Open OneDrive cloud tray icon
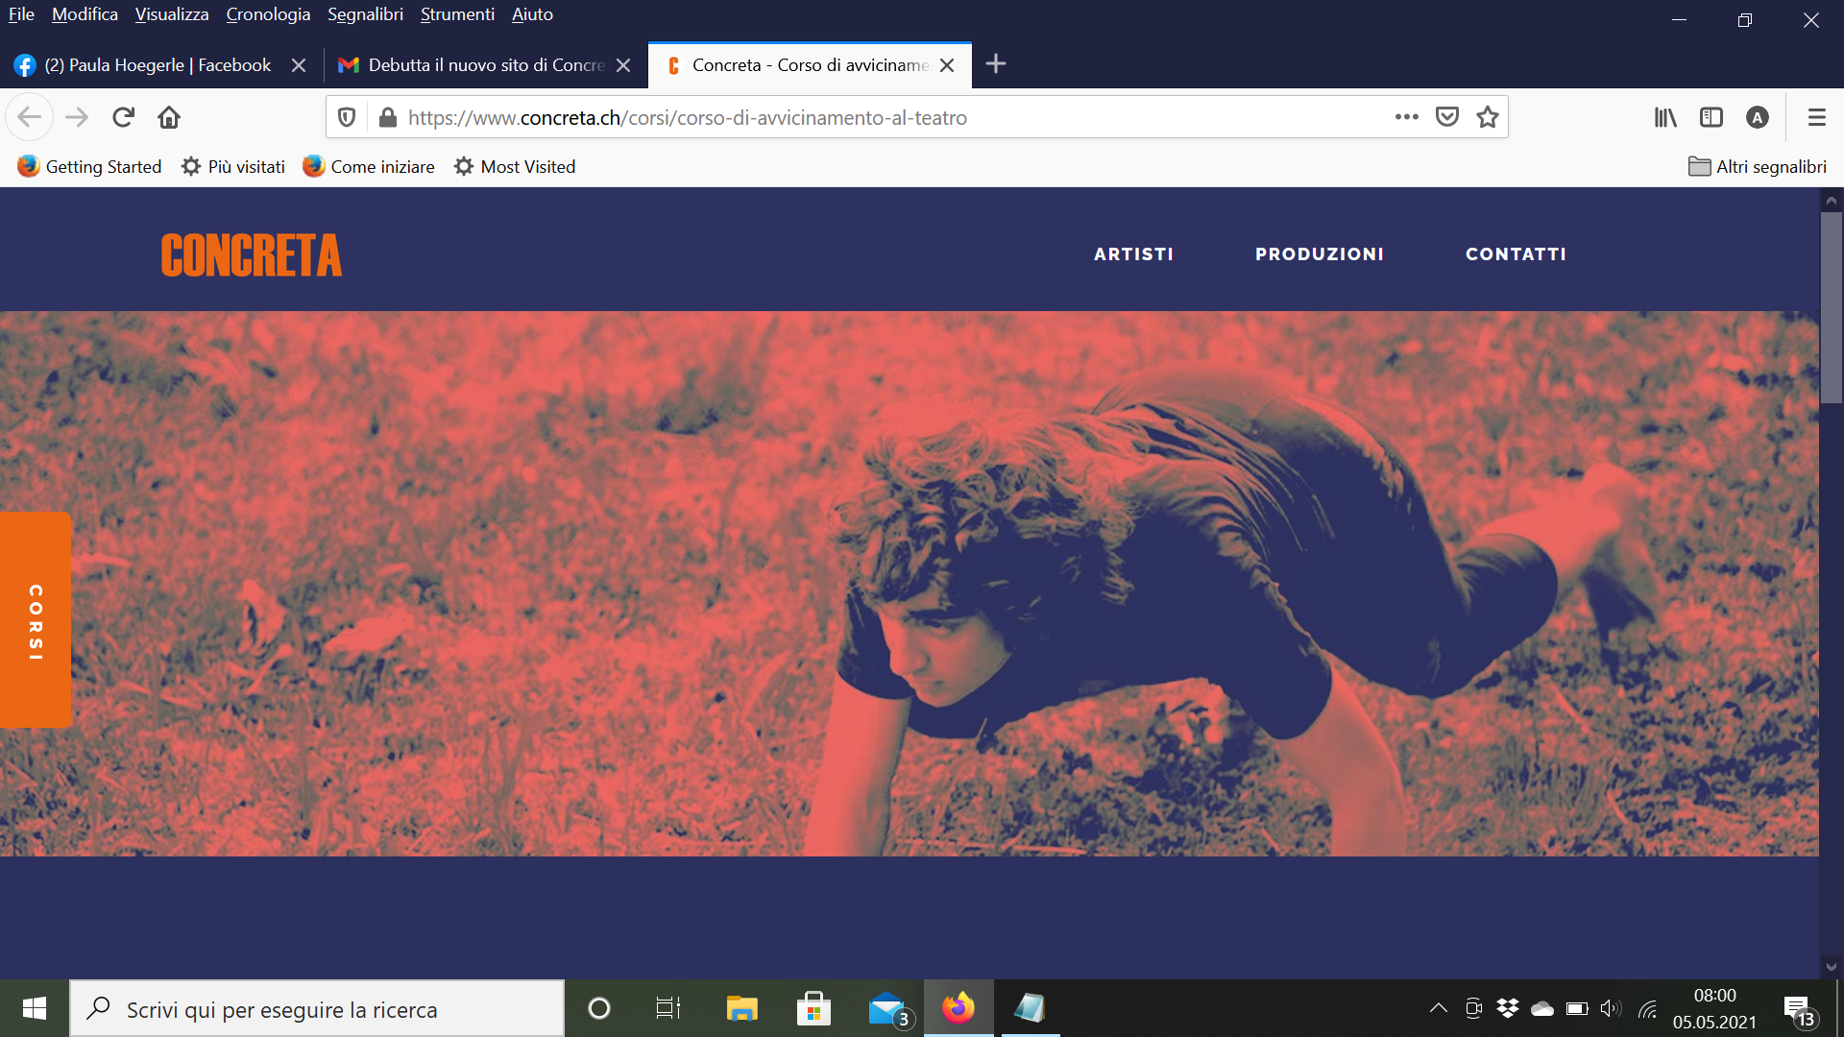 [1542, 1008]
